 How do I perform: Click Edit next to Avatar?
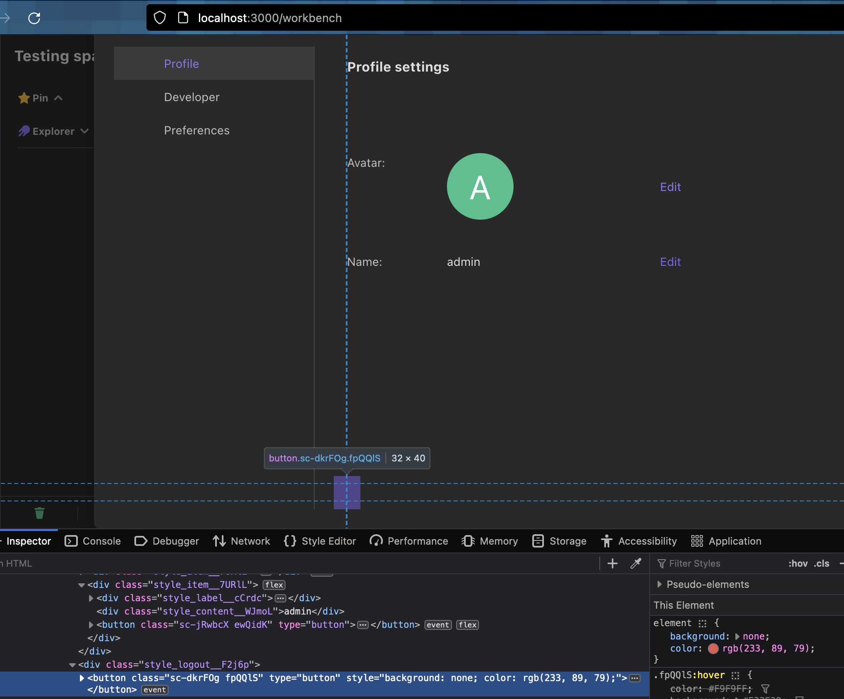coord(670,187)
